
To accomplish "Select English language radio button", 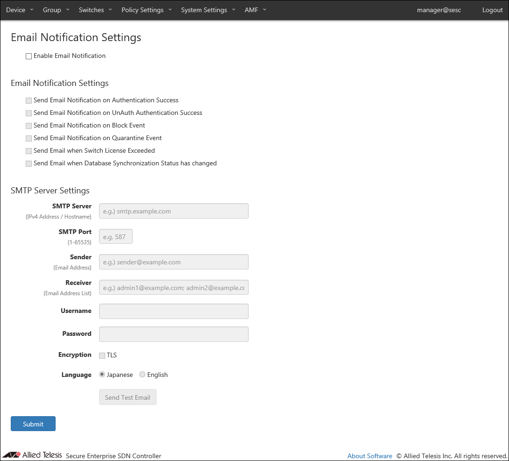I will pos(143,375).
